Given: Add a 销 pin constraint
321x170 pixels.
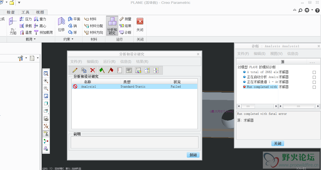Looking at the screenshot, I should point(73,26).
